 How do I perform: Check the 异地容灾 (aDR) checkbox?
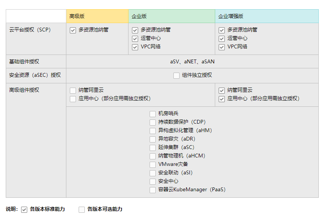[153, 139]
